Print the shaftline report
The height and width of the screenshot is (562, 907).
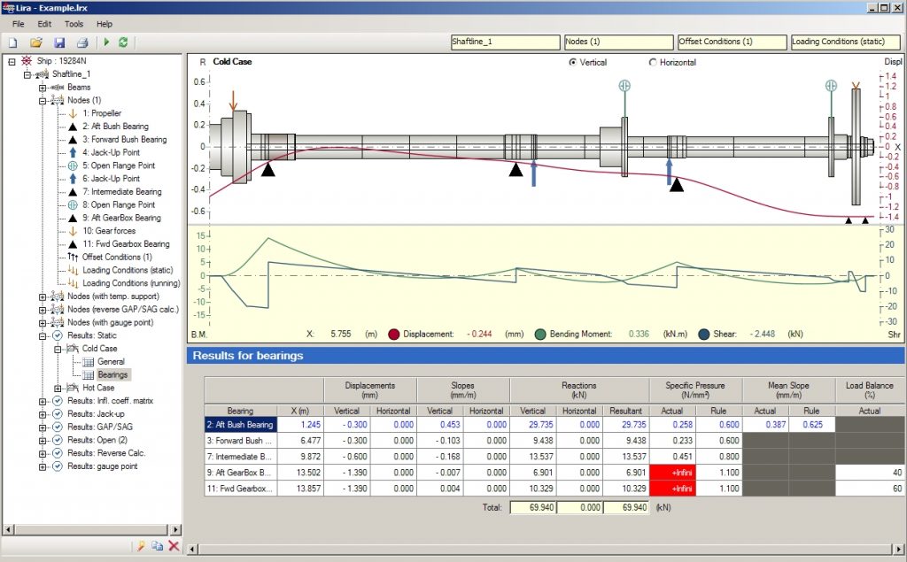pos(81,42)
